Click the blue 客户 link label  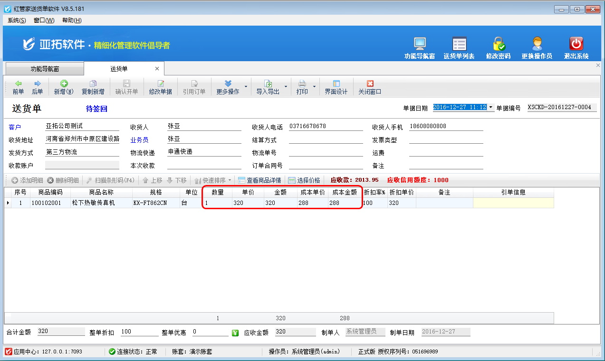pyautogui.click(x=15, y=127)
